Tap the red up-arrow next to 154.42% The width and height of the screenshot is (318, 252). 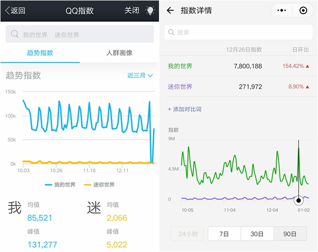[308, 66]
